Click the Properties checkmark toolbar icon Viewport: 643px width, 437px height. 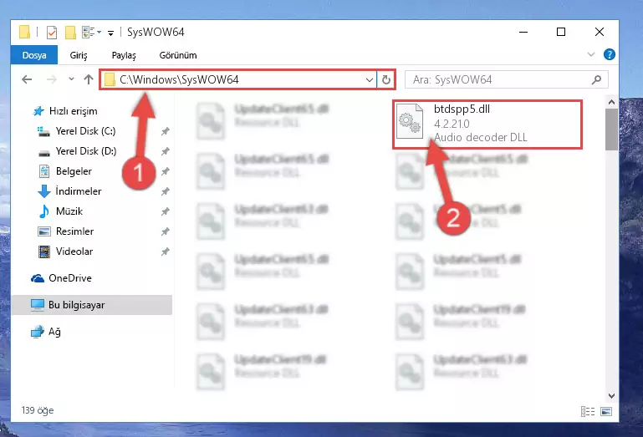tap(52, 32)
